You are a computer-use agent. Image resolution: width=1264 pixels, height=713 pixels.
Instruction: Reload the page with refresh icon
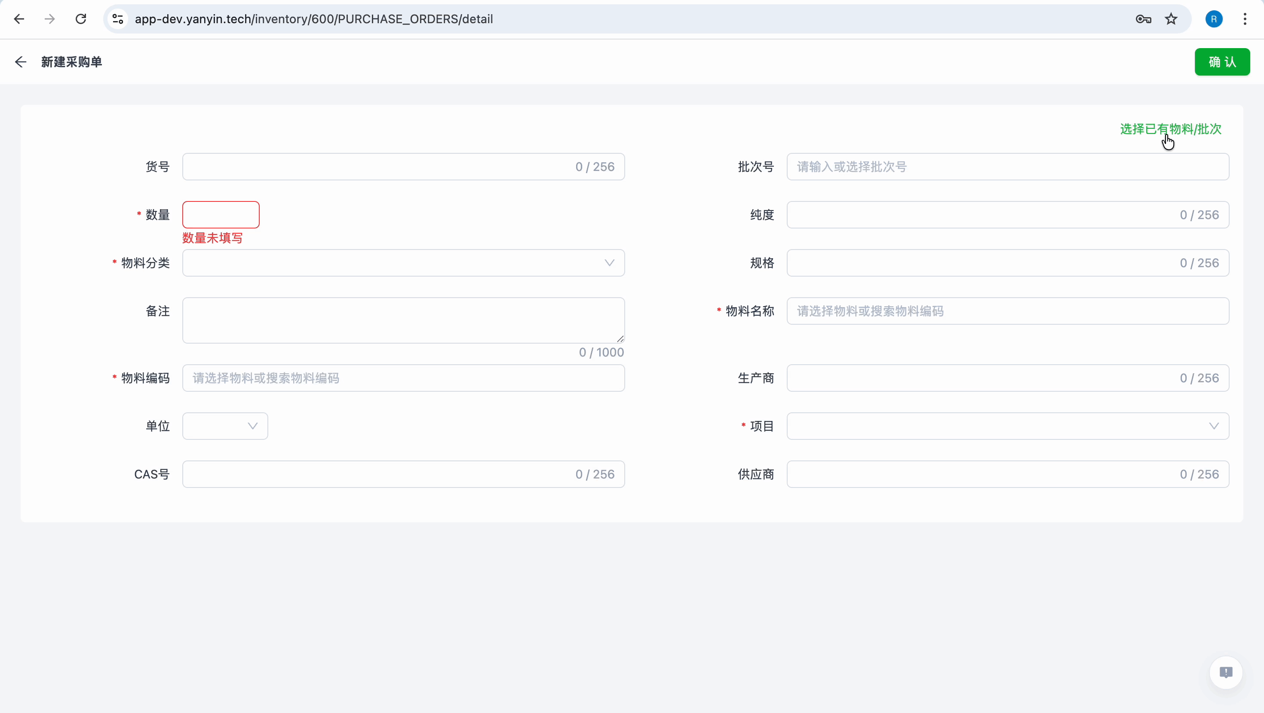point(81,19)
